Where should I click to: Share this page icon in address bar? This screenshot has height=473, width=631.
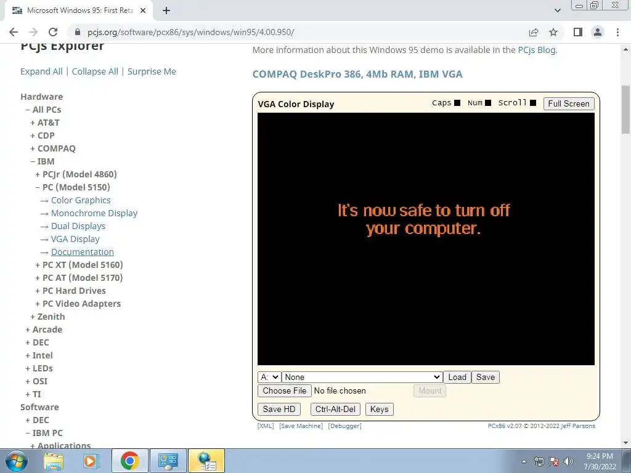[534, 32]
